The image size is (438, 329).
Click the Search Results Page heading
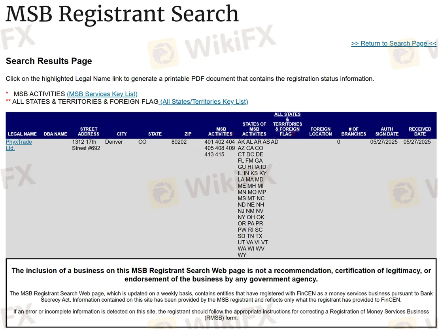(x=49, y=61)
